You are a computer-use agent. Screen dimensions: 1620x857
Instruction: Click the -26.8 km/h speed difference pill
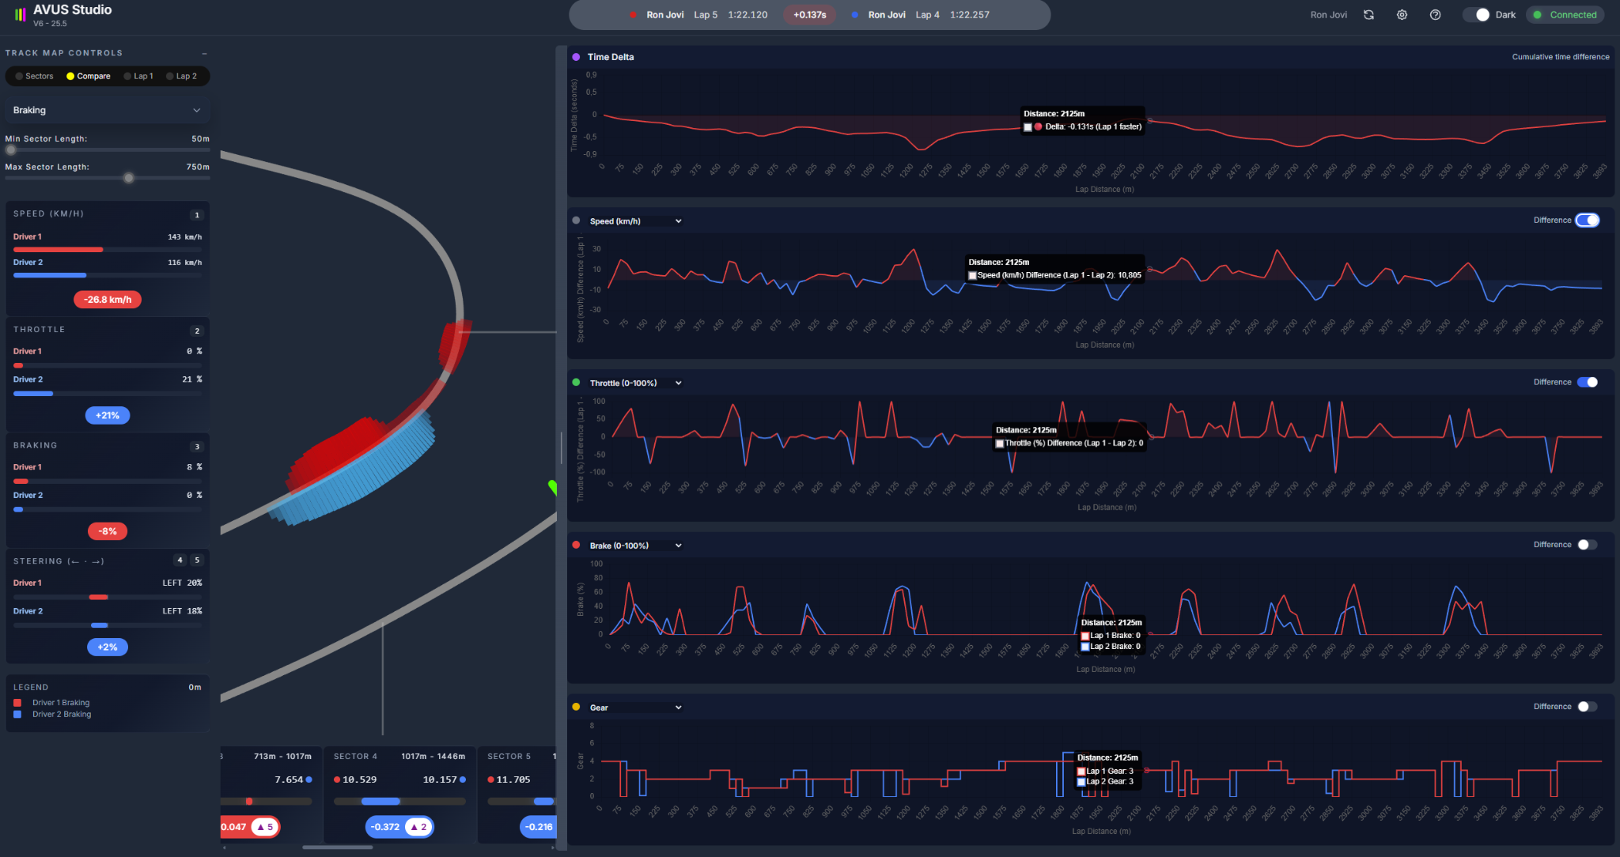(x=108, y=300)
